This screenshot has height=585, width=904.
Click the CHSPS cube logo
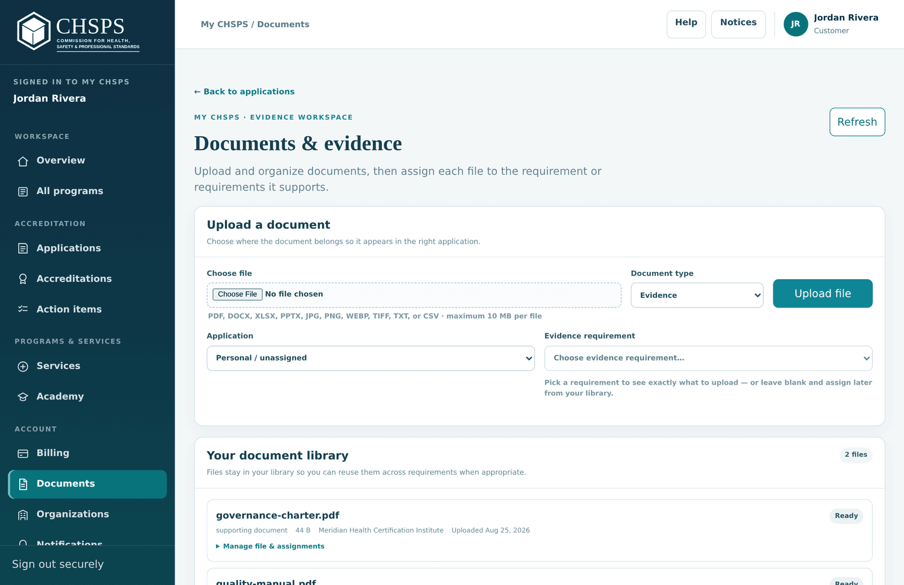(34, 31)
